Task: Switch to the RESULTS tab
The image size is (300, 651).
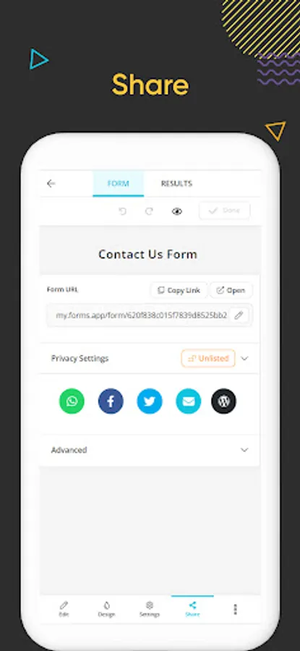Action: coord(176,184)
